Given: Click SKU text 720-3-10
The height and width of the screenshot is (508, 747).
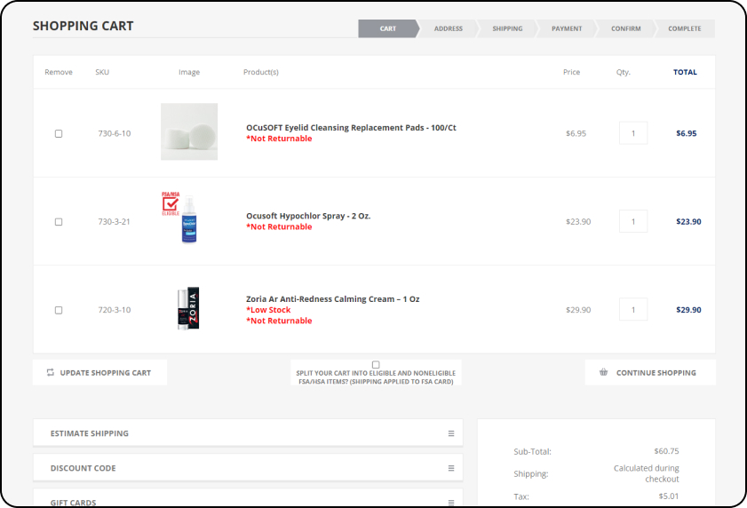Looking at the screenshot, I should point(115,310).
